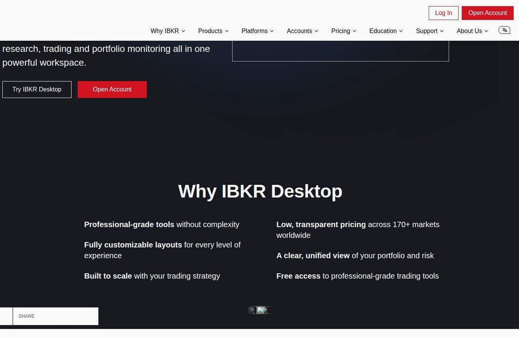
Task: Expand the Accounts dropdown in navigation
Action: (303, 31)
